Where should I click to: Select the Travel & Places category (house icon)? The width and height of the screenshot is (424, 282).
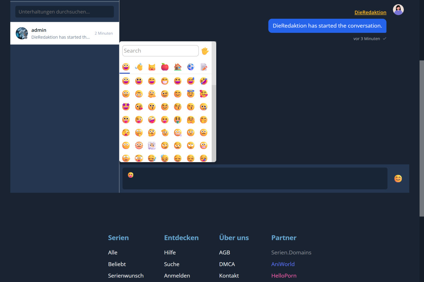click(178, 67)
